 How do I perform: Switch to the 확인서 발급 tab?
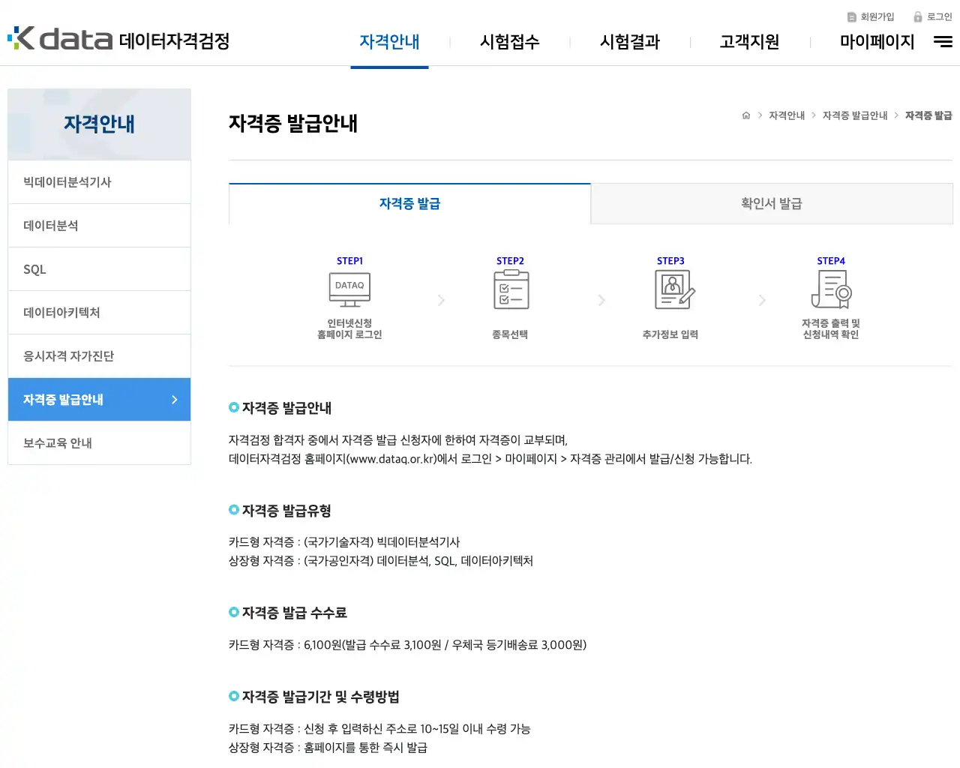pyautogui.click(x=771, y=203)
